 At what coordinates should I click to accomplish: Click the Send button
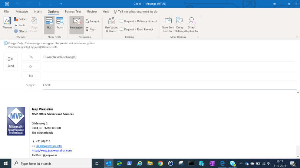(11, 61)
